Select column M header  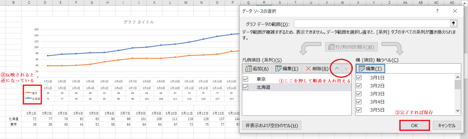[x=186, y=3]
